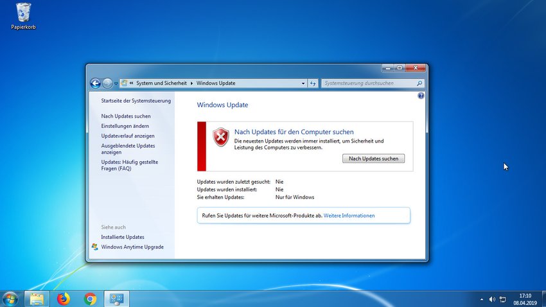The height and width of the screenshot is (307, 546).
Task: Click the Control Panel taskbar button
Action: [x=117, y=299]
